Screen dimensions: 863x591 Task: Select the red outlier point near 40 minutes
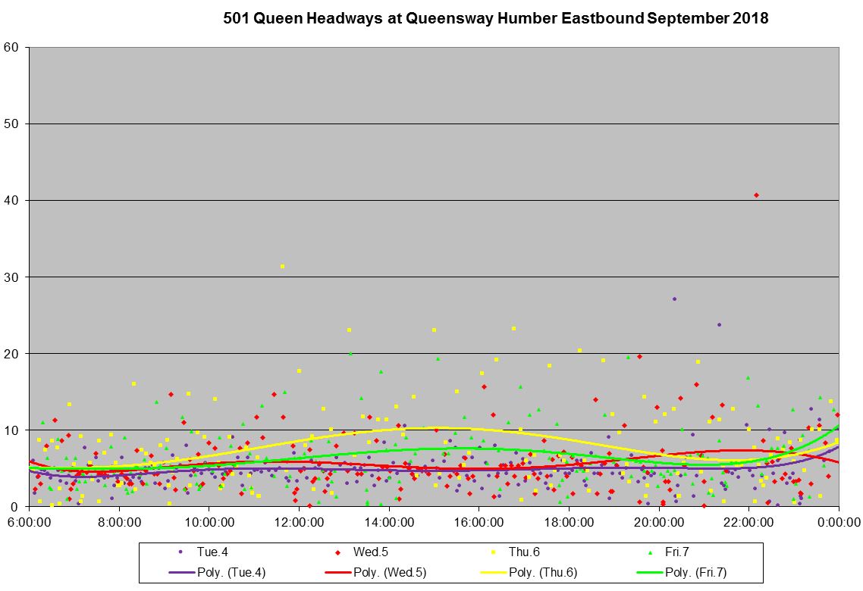756,195
